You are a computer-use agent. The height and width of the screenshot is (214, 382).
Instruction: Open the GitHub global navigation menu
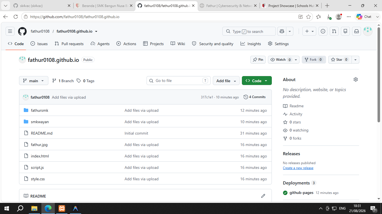(x=10, y=31)
